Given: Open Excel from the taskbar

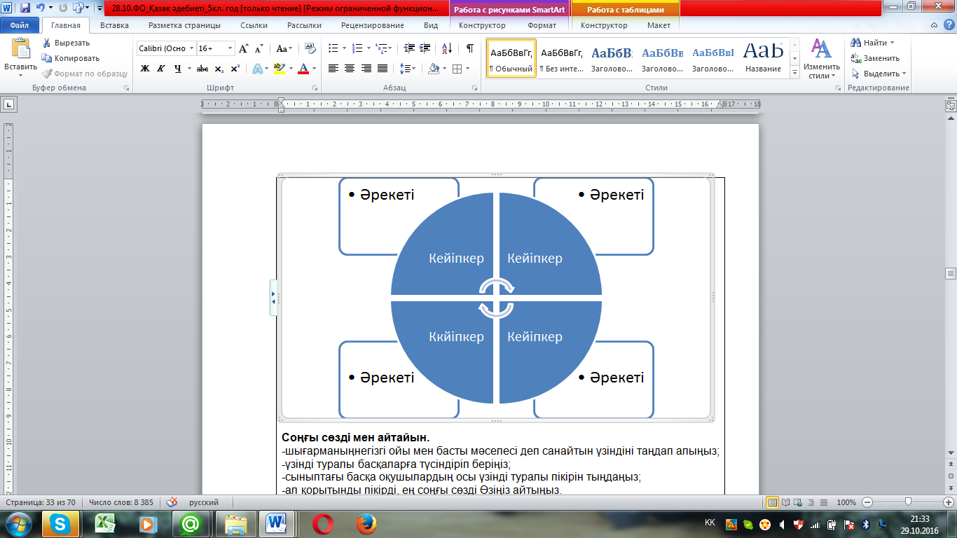Looking at the screenshot, I should [105, 523].
